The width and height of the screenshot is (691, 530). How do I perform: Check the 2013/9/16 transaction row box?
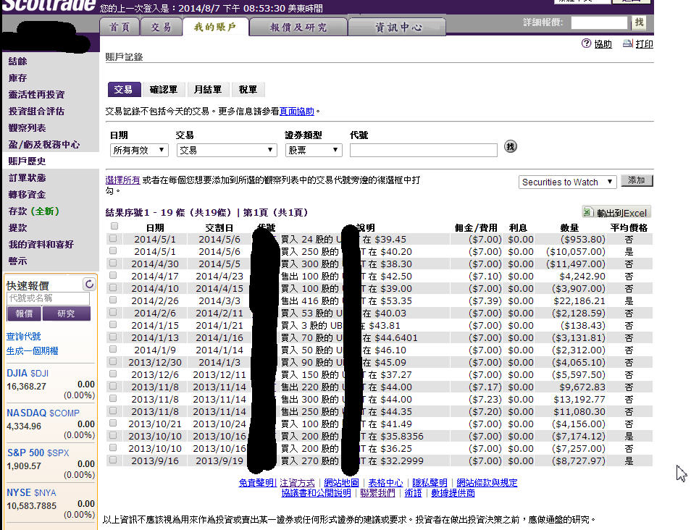click(113, 460)
